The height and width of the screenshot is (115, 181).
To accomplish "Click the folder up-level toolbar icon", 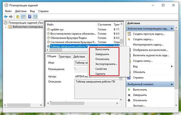I will [18, 17].
